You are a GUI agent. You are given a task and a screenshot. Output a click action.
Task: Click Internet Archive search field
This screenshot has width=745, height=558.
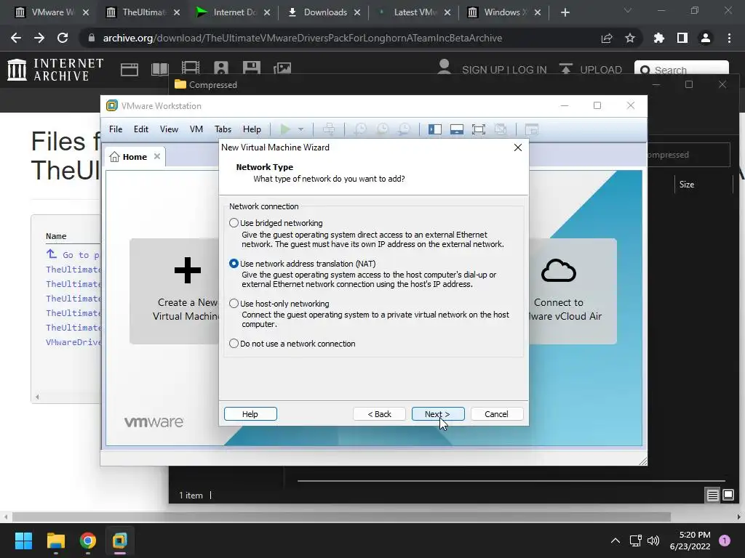[x=681, y=68]
